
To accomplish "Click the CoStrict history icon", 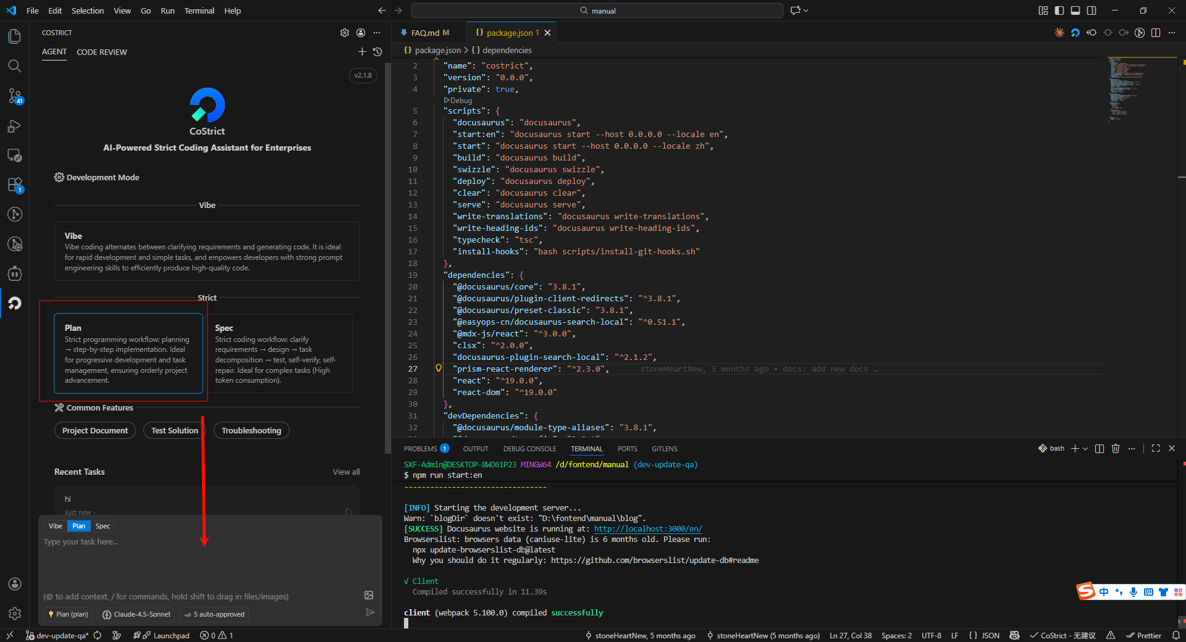I will (377, 52).
